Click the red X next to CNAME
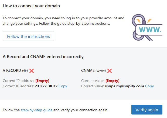 click(x=110, y=71)
